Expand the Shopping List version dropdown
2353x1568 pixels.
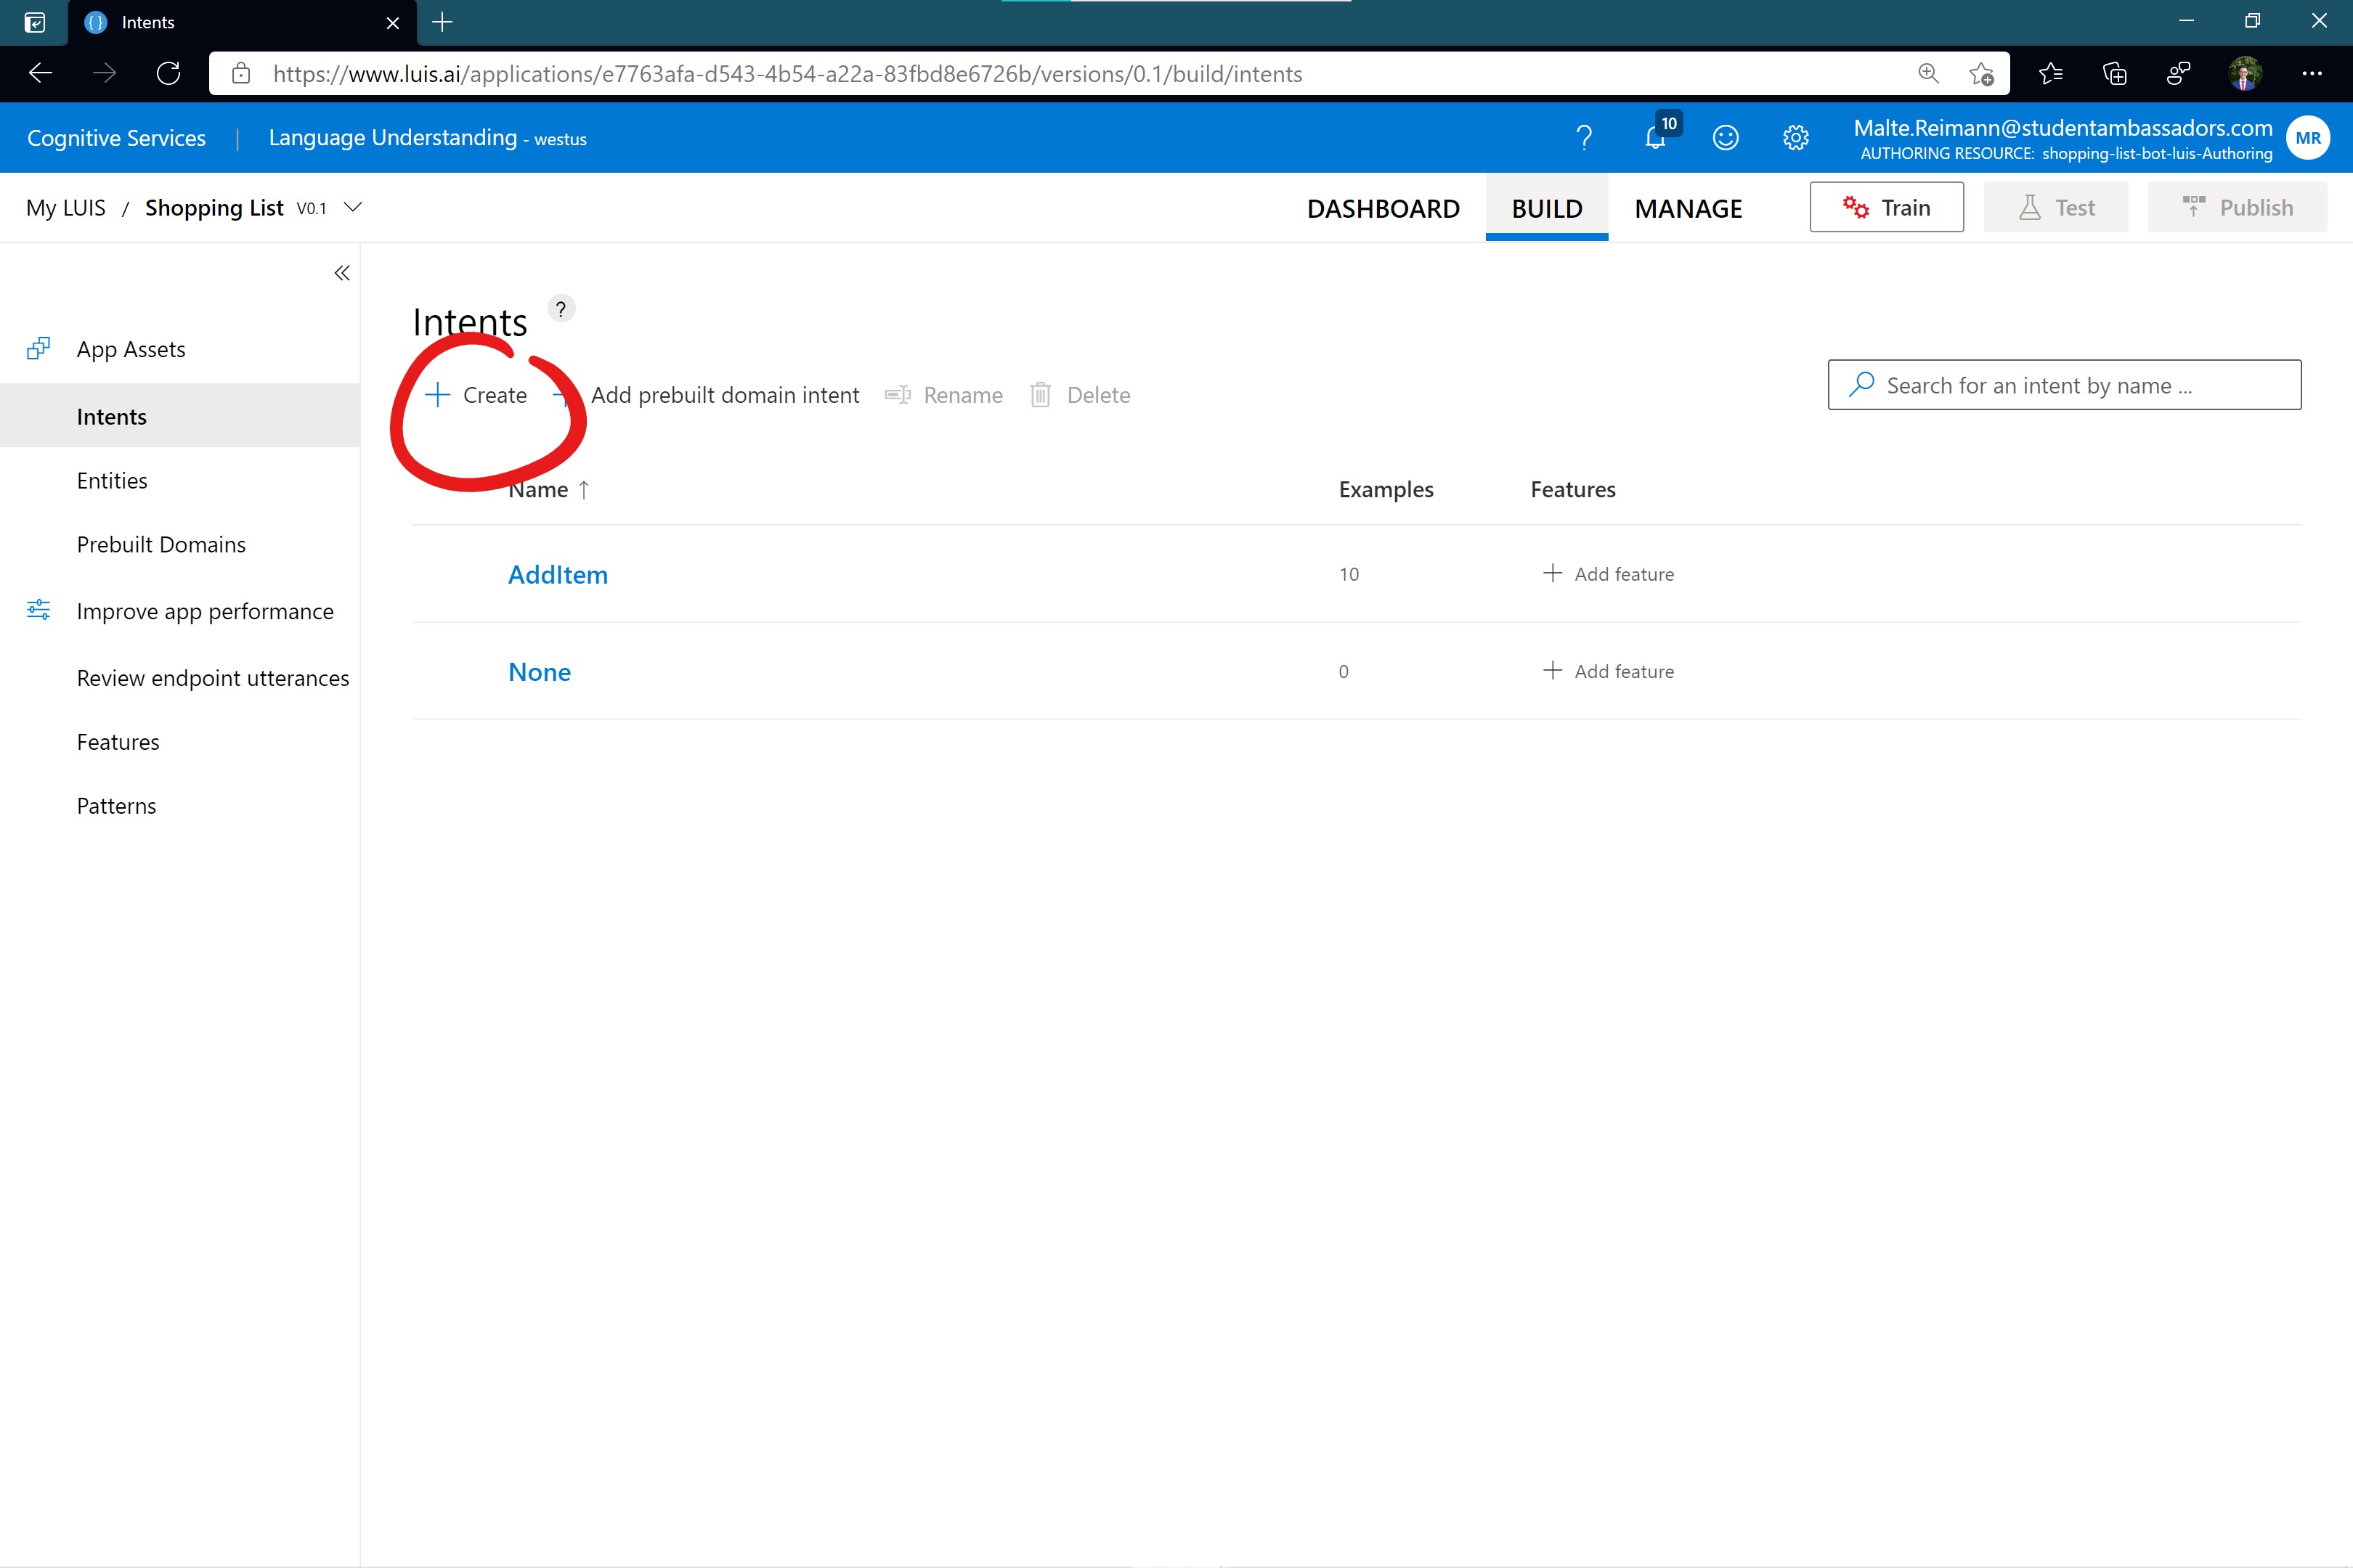[353, 207]
